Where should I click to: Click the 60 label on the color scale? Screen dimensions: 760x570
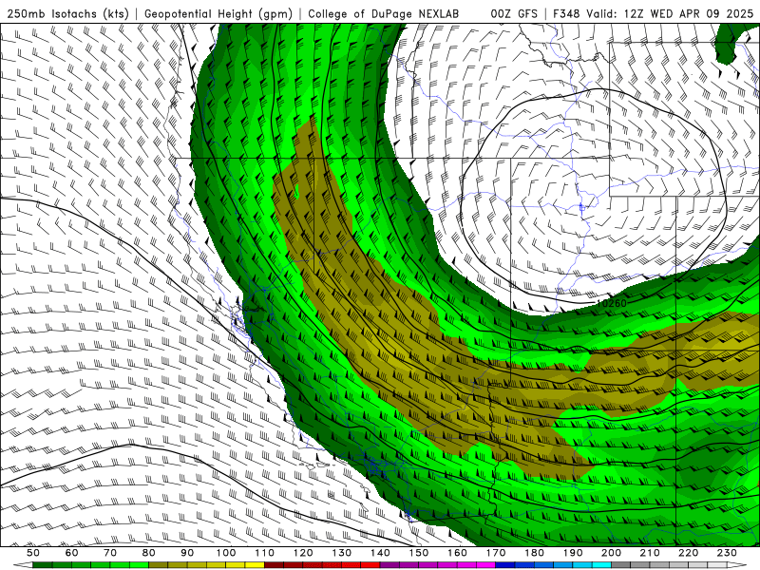tap(72, 553)
